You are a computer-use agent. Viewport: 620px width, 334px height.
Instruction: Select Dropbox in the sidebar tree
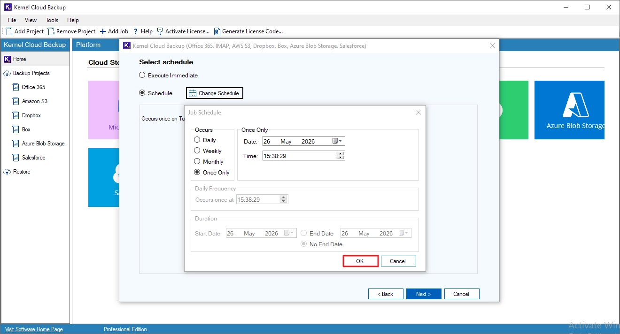coord(31,115)
